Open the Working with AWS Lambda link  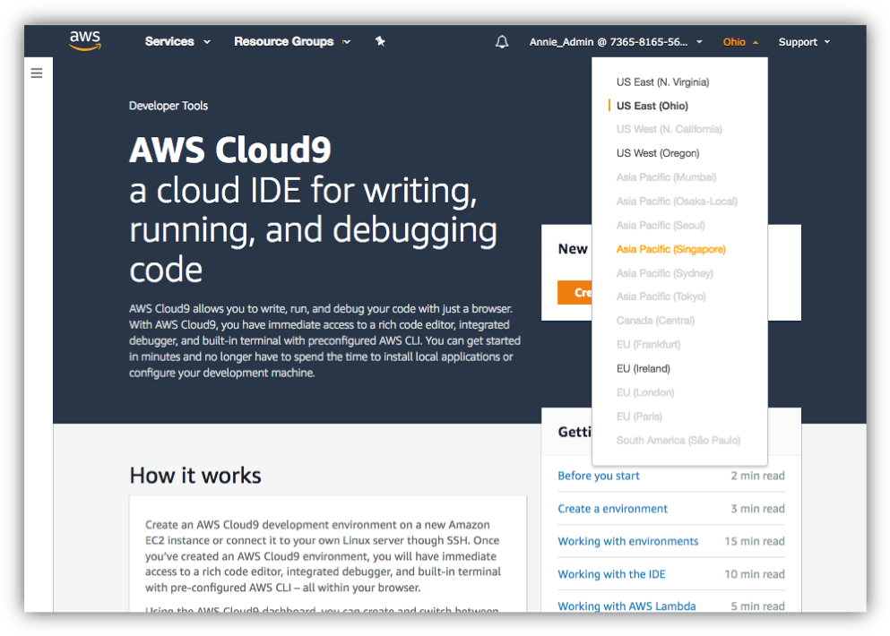click(x=626, y=606)
